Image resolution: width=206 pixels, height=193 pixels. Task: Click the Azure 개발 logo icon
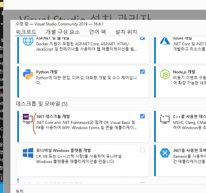point(165,41)
